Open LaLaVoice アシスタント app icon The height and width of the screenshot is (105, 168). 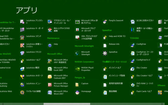coord(22,22)
